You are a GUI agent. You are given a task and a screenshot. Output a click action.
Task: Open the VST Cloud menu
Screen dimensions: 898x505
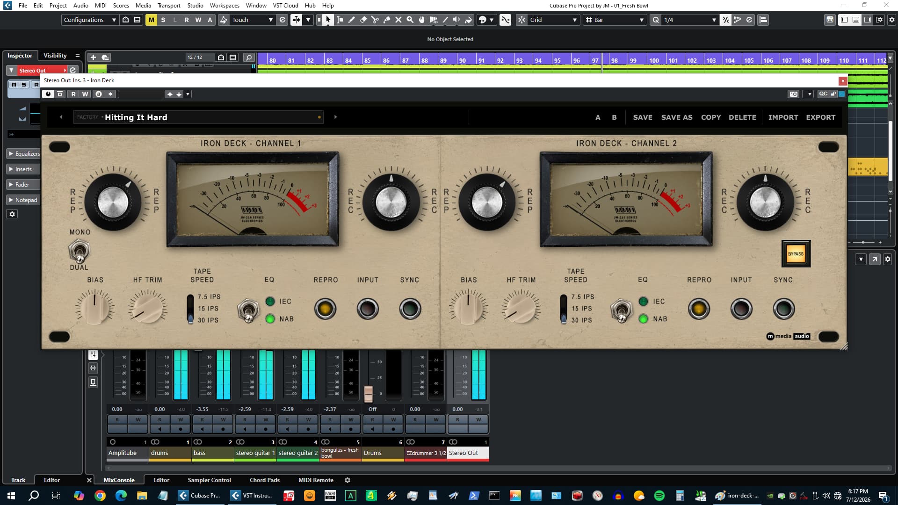tap(285, 5)
